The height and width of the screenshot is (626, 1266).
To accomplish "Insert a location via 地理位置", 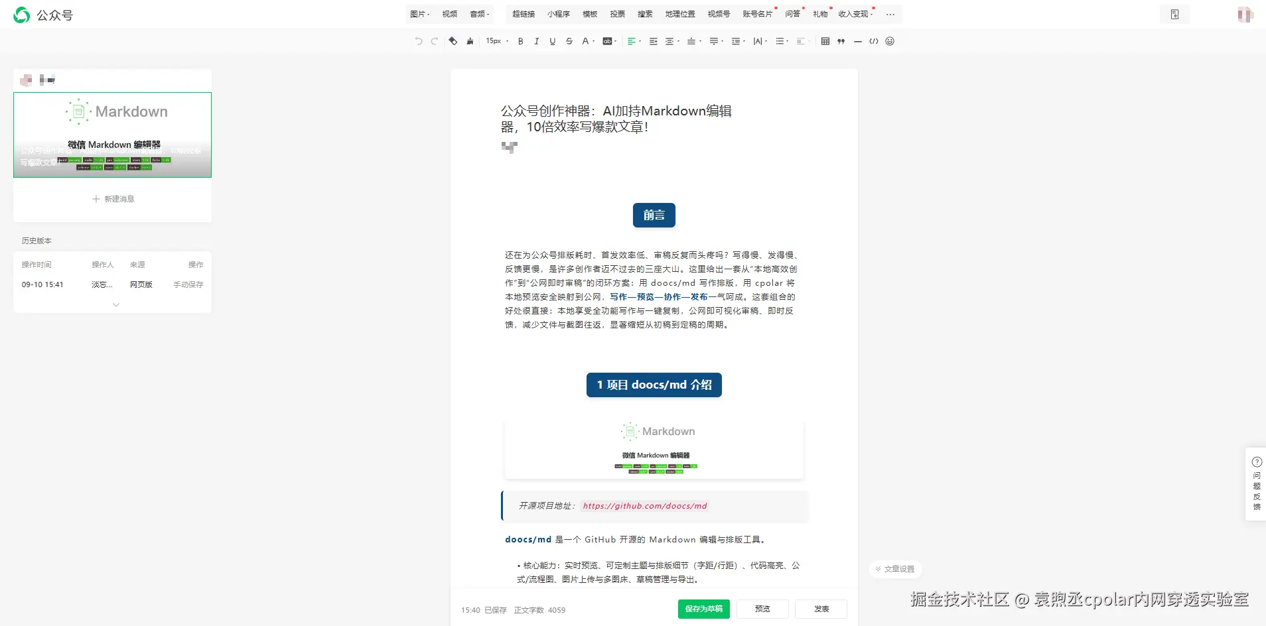I will coord(680,14).
